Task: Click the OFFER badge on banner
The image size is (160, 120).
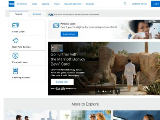Action: click(x=152, y=21)
